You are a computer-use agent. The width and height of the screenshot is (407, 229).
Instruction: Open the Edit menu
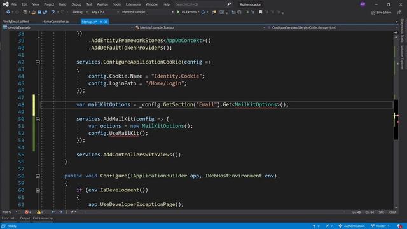click(24, 4)
